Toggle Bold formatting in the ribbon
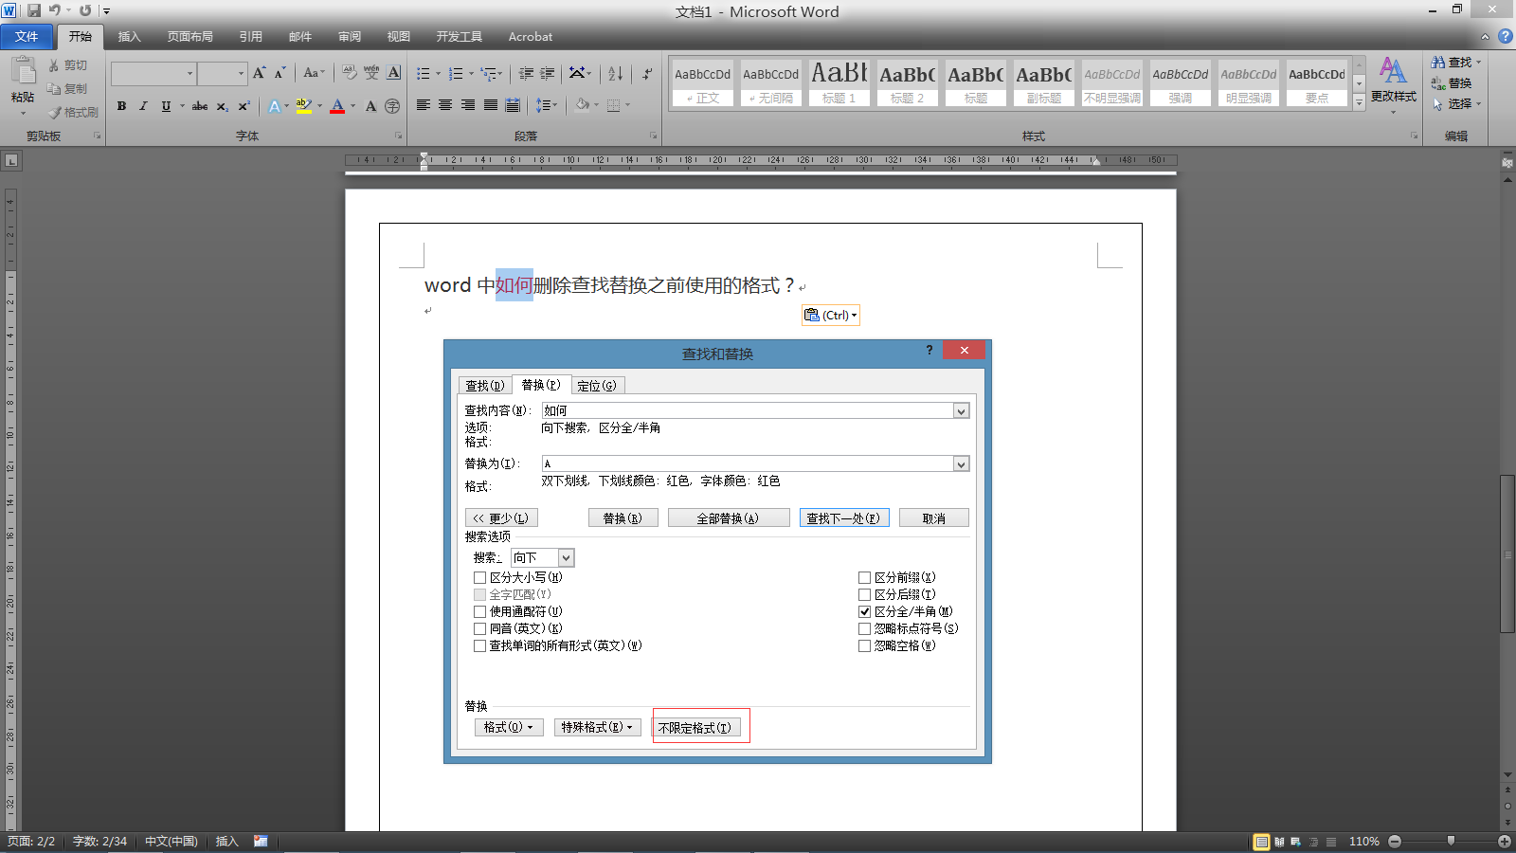This screenshot has width=1516, height=853. [x=121, y=106]
